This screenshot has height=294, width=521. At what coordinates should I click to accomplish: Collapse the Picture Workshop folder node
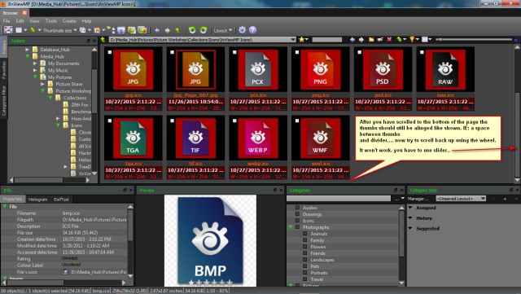pos(42,90)
